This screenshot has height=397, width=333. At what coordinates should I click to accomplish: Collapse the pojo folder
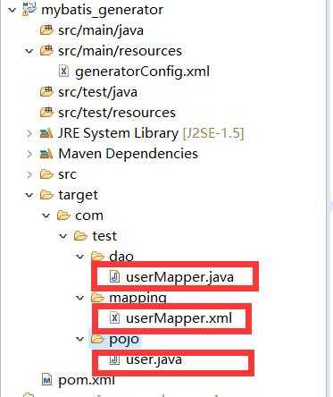pyautogui.click(x=80, y=339)
